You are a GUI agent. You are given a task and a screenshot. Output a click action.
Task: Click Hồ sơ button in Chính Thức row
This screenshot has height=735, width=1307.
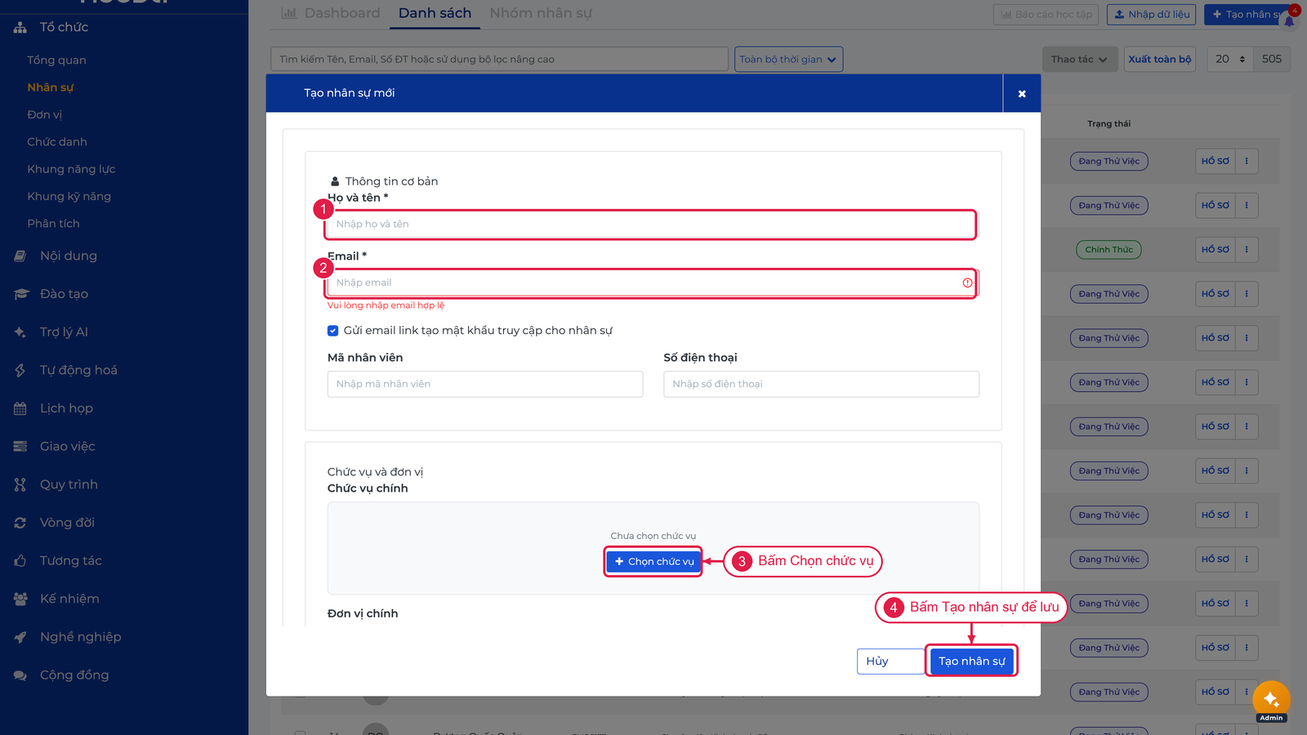[x=1215, y=250]
